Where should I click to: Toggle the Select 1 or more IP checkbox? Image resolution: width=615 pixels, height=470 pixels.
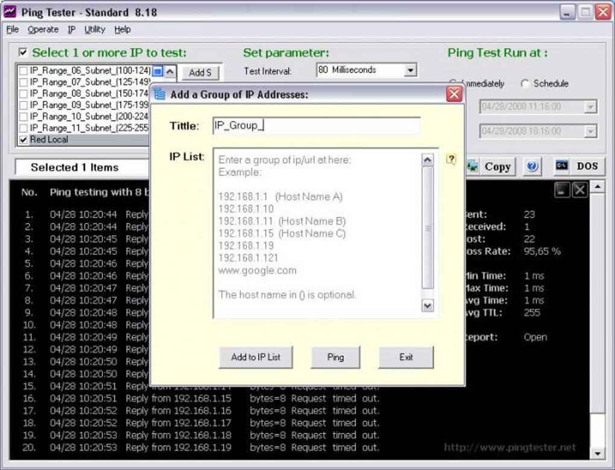click(x=23, y=52)
